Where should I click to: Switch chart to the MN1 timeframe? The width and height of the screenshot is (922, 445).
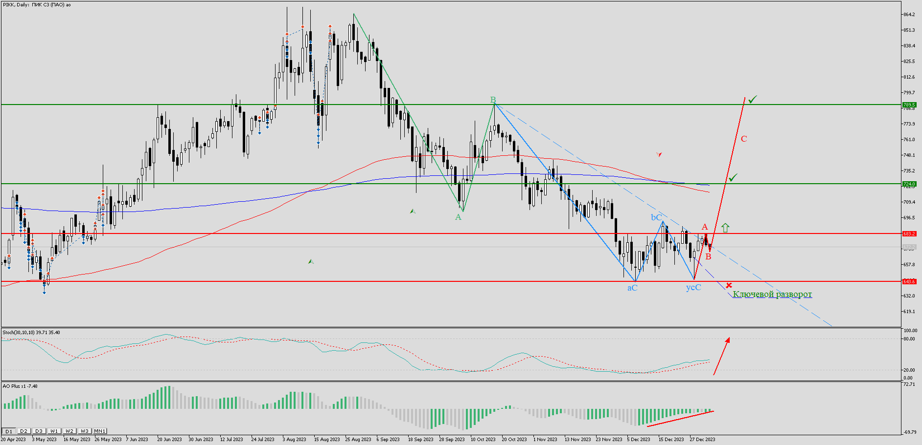tap(100, 431)
